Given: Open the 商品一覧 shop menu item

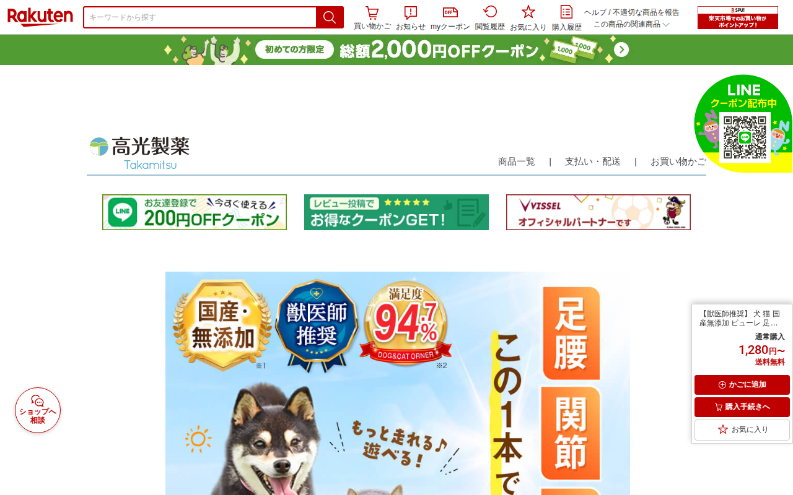Looking at the screenshot, I should coord(517,161).
